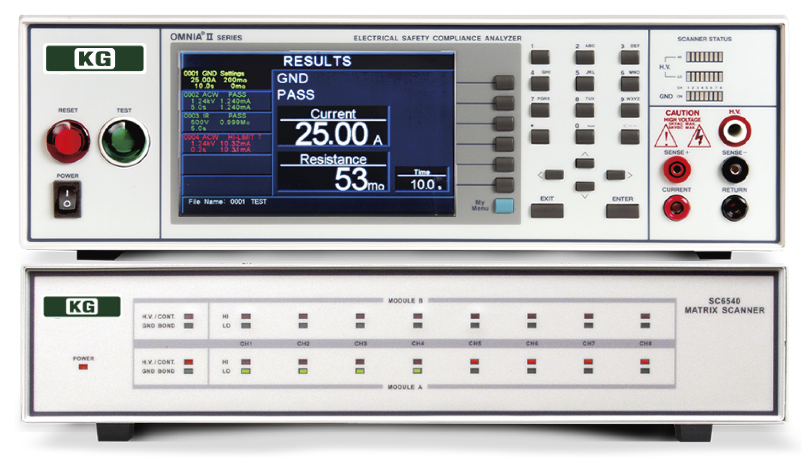Tap keypad key 7 PQRS
The image size is (802, 459).
[x=540, y=110]
